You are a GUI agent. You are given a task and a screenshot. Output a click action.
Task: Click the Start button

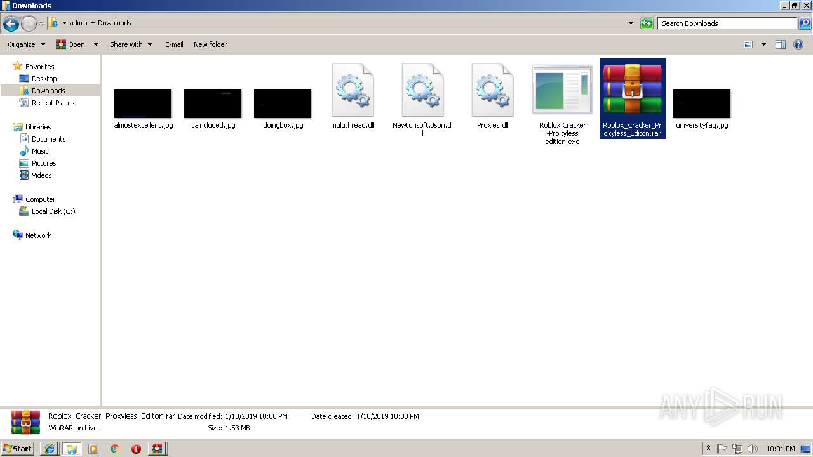(x=17, y=448)
